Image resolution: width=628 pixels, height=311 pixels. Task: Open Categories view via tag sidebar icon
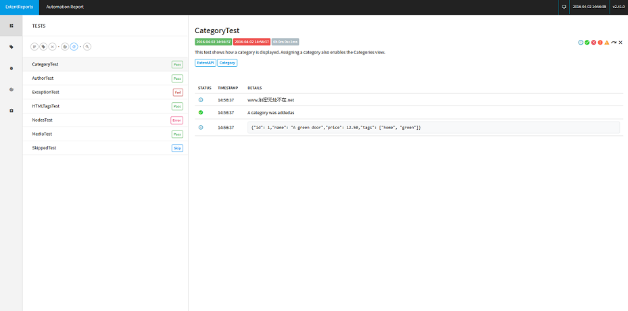point(11,47)
